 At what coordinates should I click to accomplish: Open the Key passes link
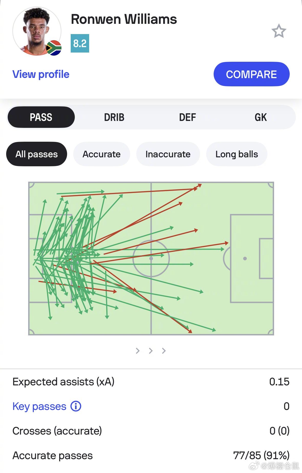(39, 406)
